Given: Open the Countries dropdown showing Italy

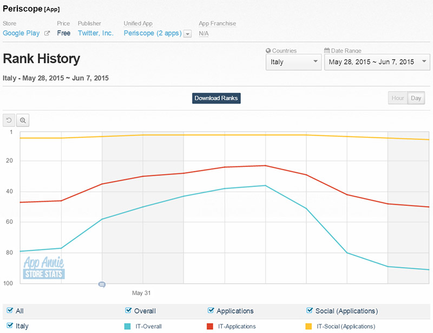Looking at the screenshot, I should (293, 62).
